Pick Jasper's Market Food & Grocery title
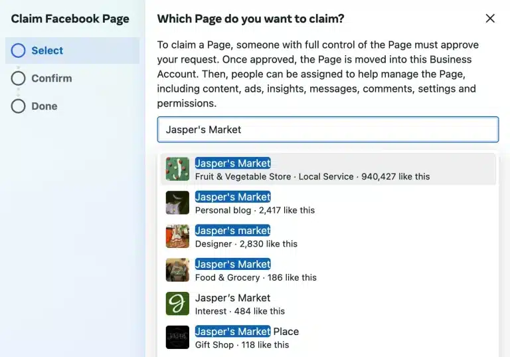The image size is (510, 357). pyautogui.click(x=232, y=264)
